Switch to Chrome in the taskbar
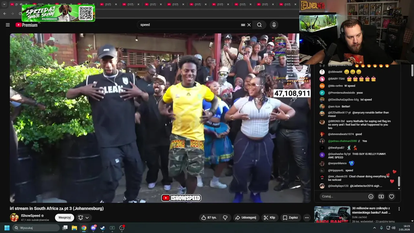Image resolution: width=414 pixels, height=233 pixels. (x=84, y=228)
